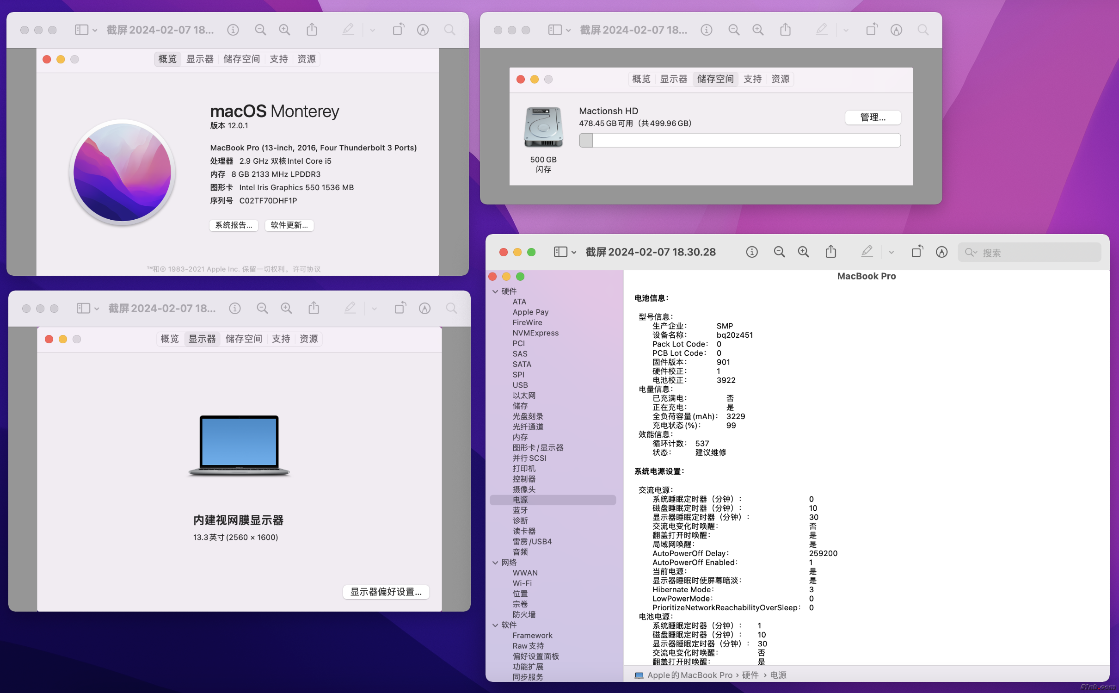Select 防火墙 under the 网络 section

(x=524, y=614)
